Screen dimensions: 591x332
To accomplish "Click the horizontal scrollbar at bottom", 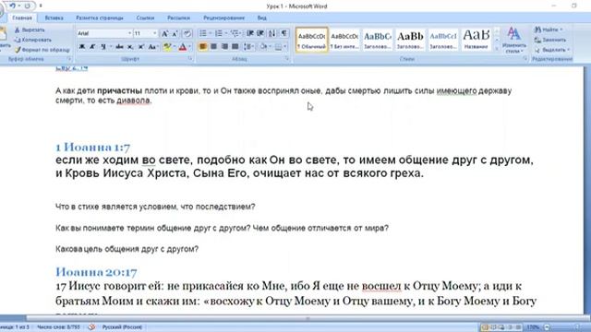I will coord(308,318).
